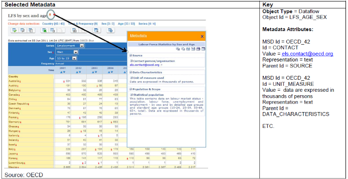348x179 pixels.
Task: Click the toolbar icon with green checkmark
Action: 14,30
